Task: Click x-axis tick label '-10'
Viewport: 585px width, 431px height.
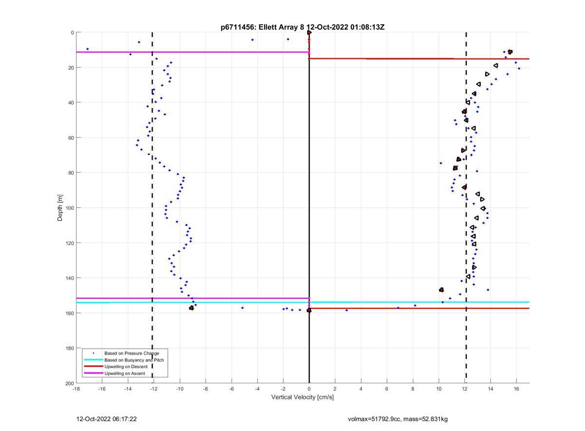Action: coord(179,389)
